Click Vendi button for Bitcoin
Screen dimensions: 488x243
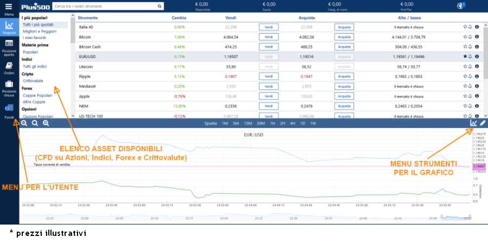(x=268, y=37)
